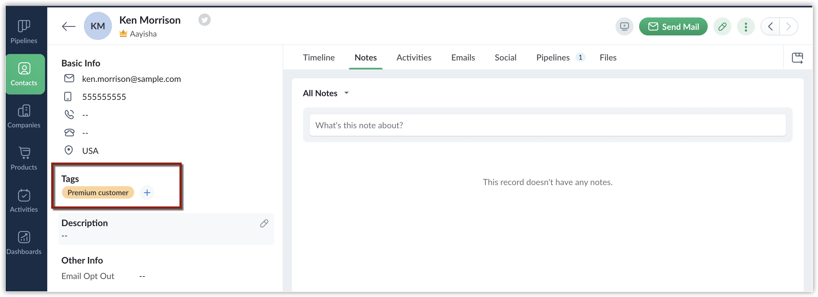The image size is (818, 297).
Task: Expand the All Notes filter dropdown
Action: (326, 93)
